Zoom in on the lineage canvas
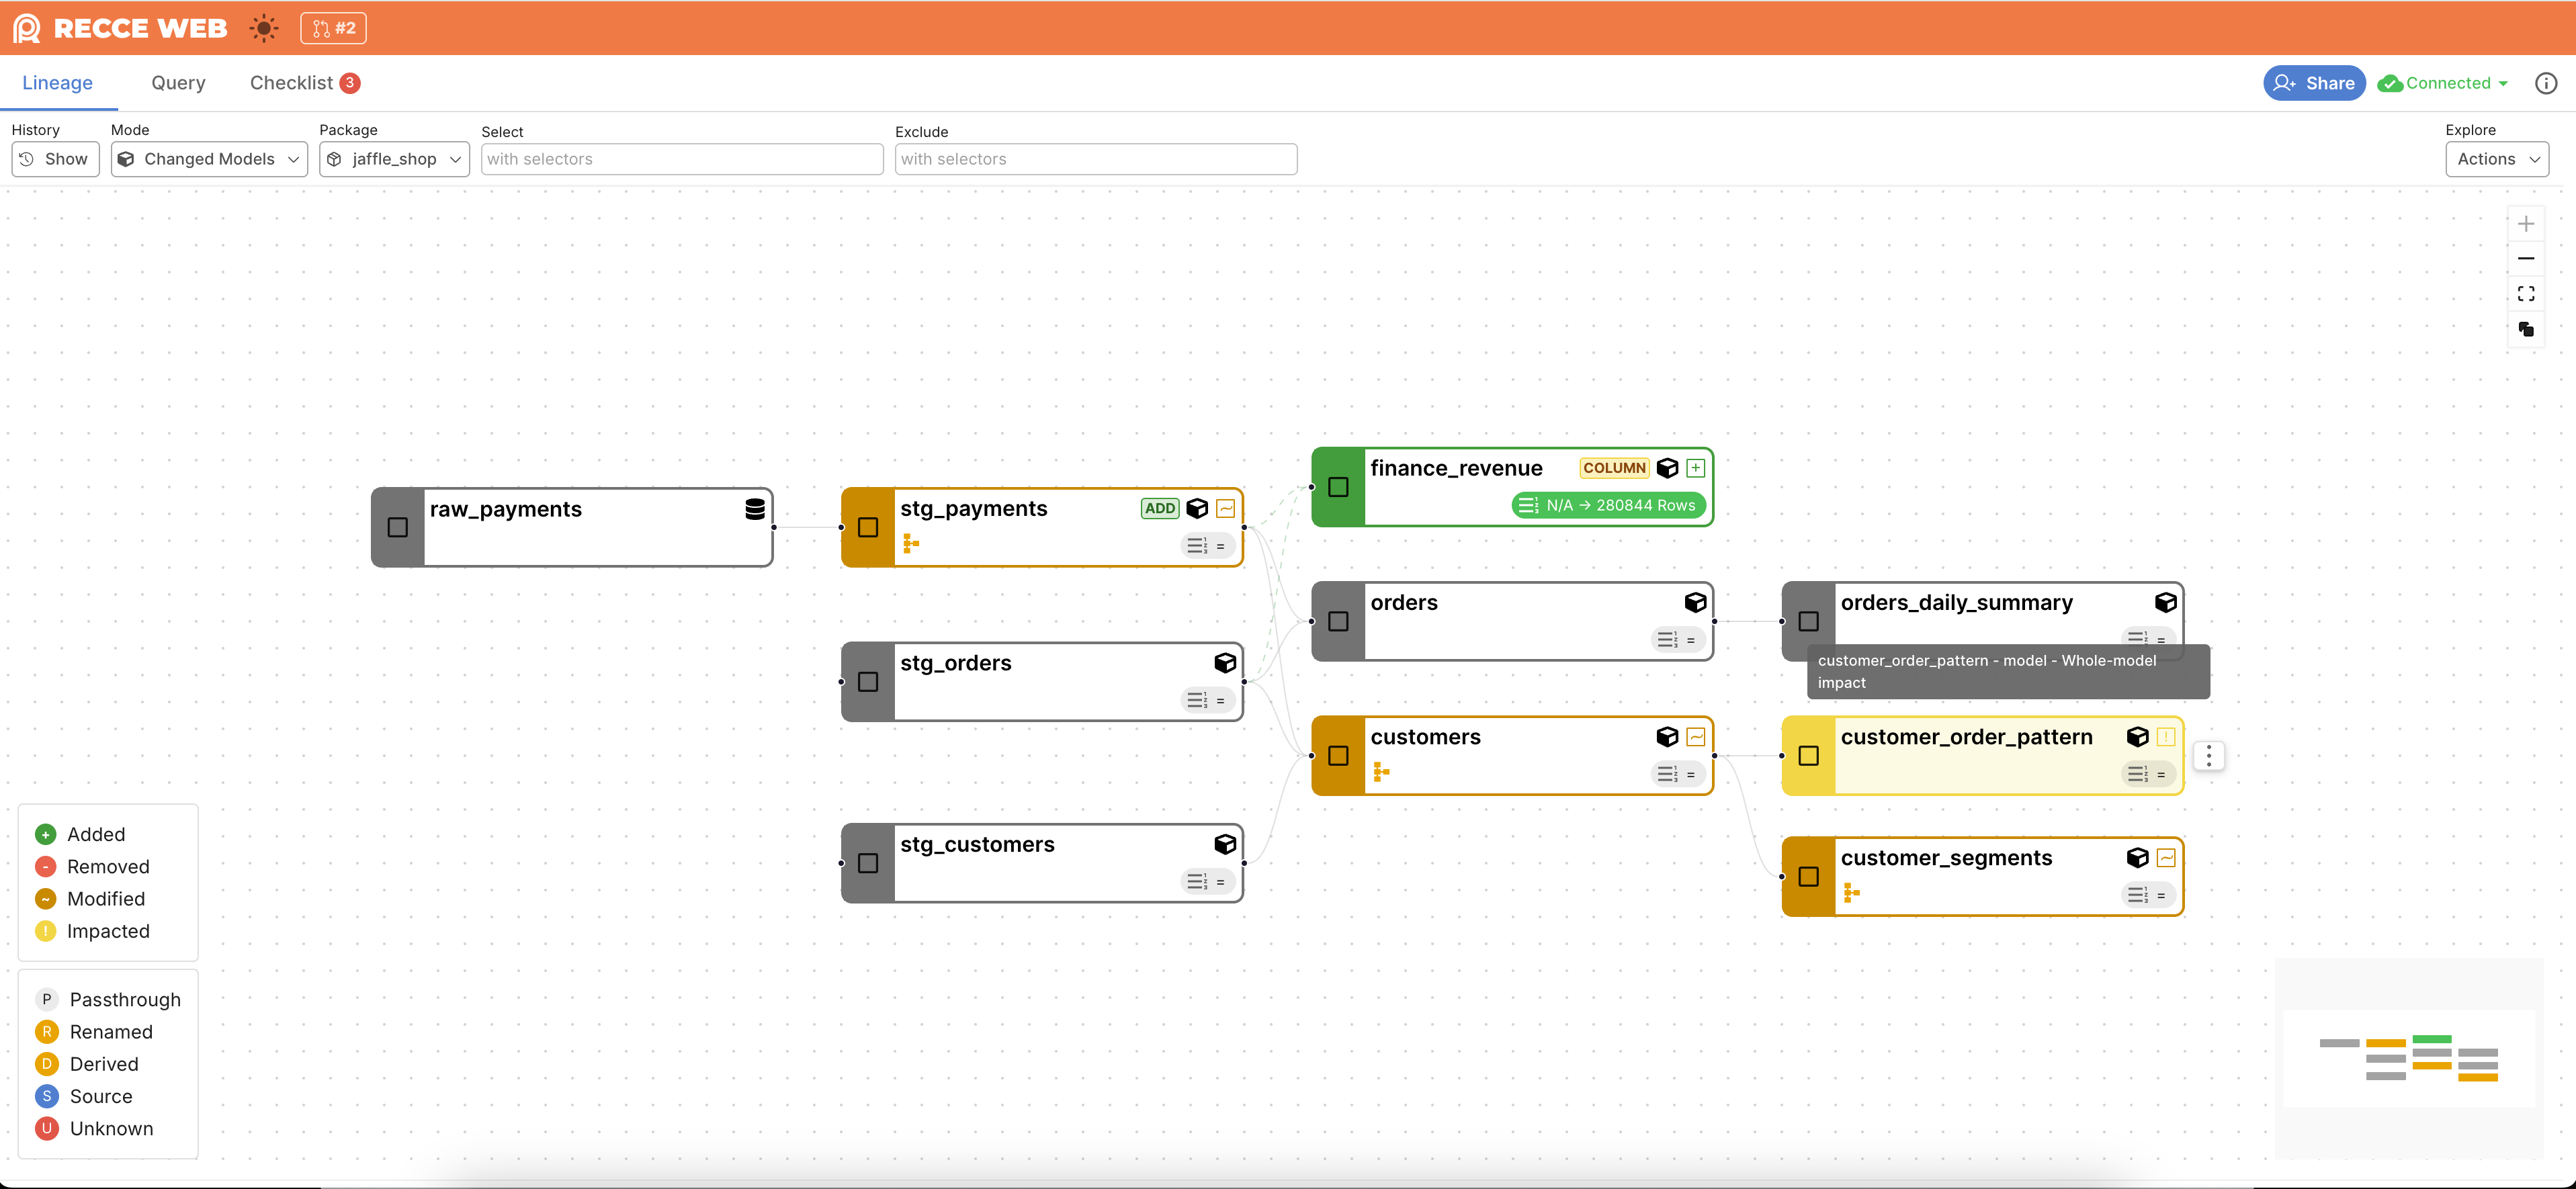 (2526, 224)
